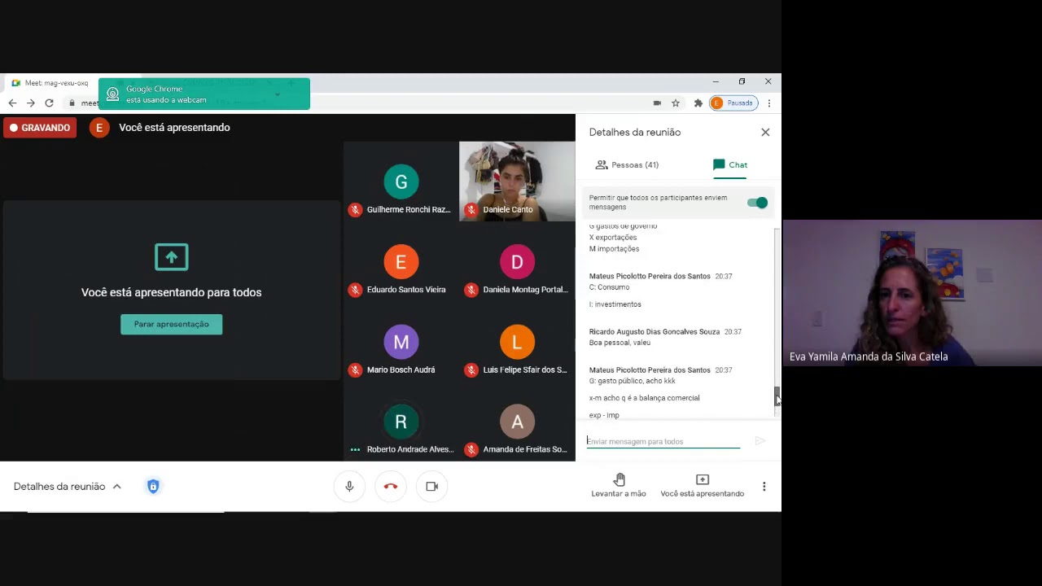
Task: Select Daniela Montag's participant tile
Action: [x=517, y=261]
